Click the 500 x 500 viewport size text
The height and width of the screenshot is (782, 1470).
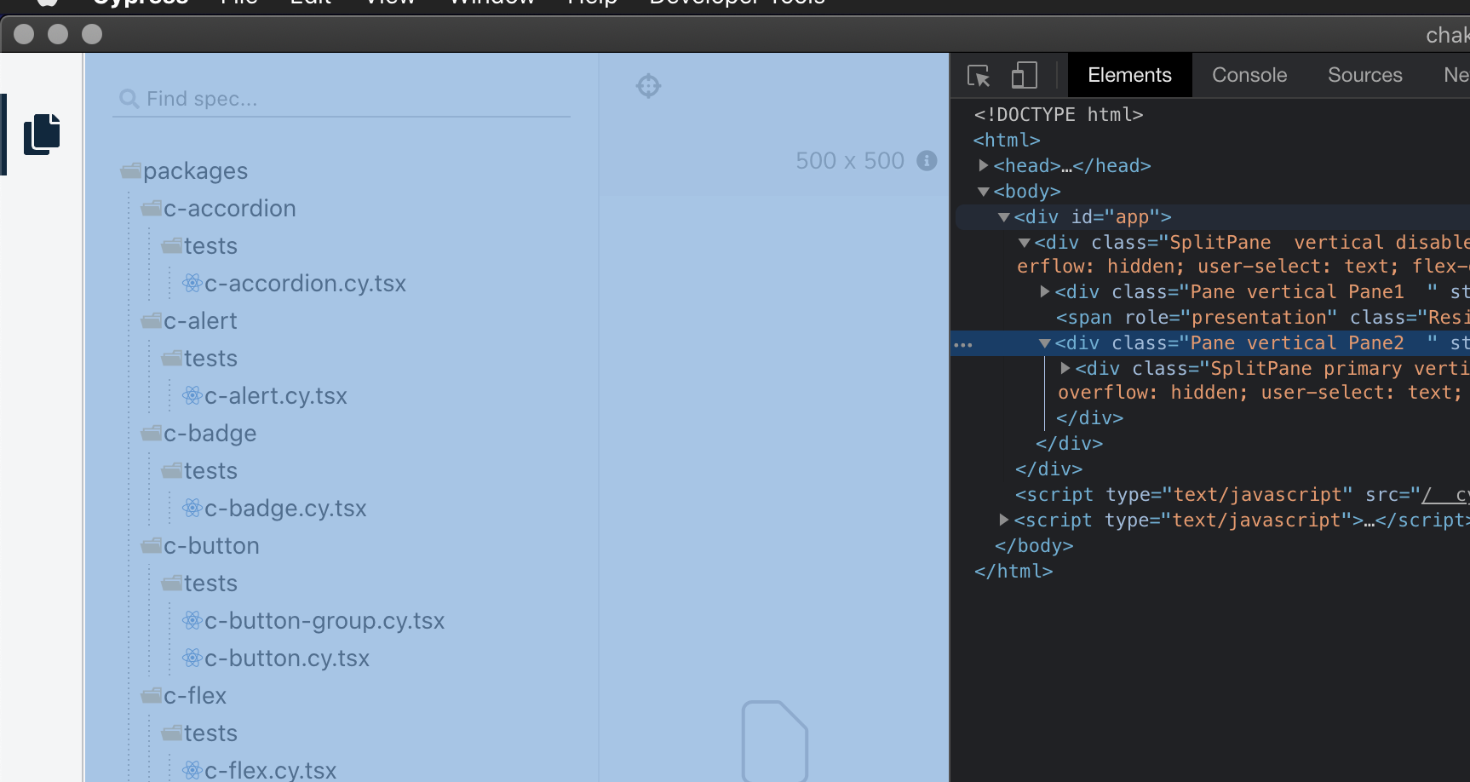pos(850,161)
